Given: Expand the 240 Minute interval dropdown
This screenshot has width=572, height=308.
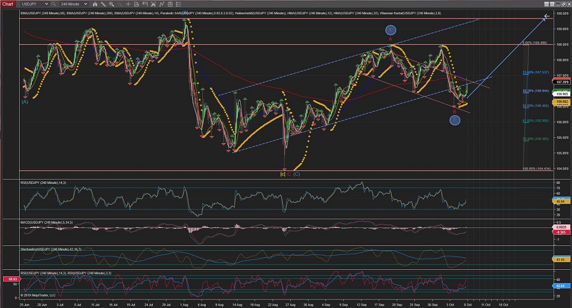Looking at the screenshot, I should point(85,4).
